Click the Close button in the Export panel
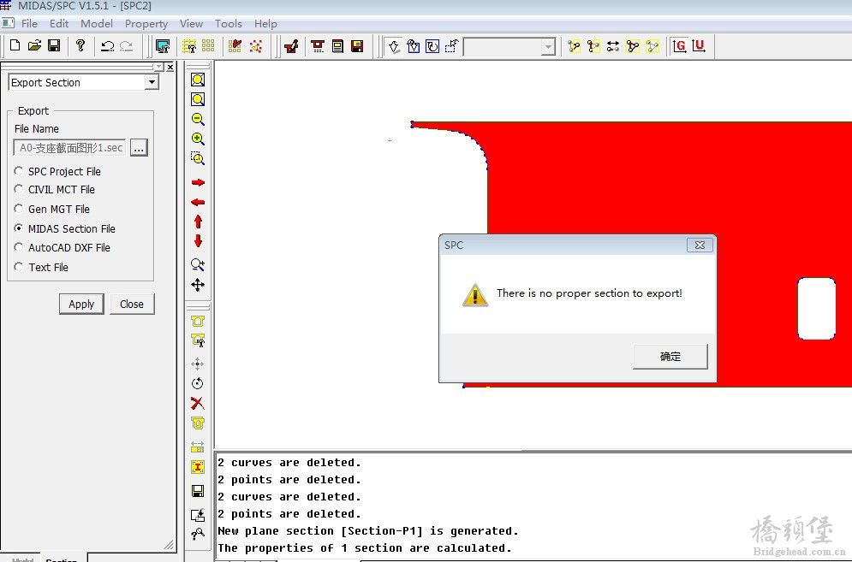 tap(132, 304)
